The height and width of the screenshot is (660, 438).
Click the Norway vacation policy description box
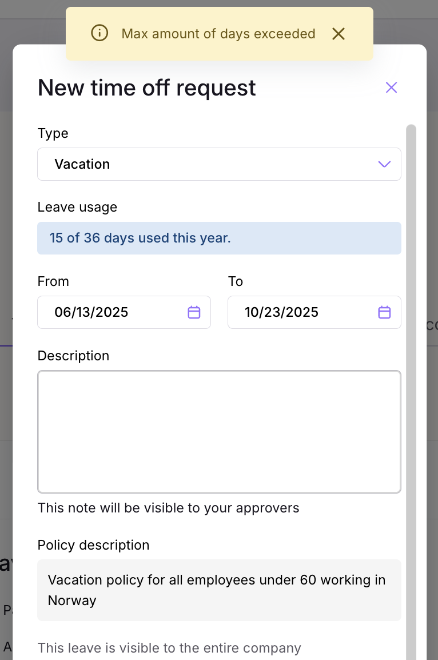[219, 590]
